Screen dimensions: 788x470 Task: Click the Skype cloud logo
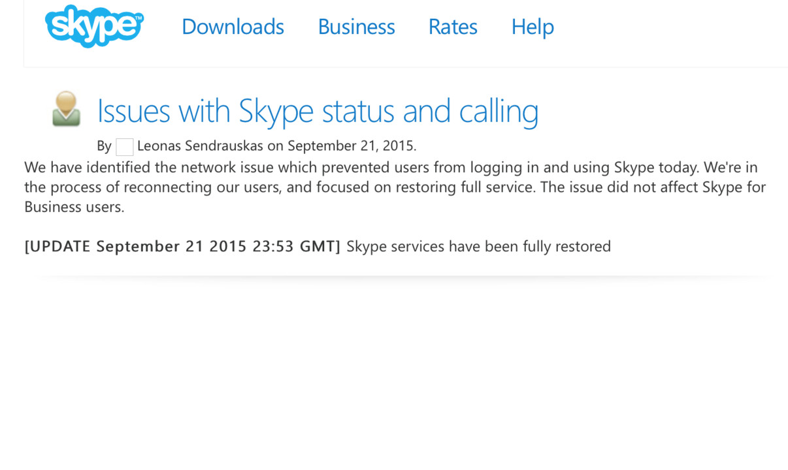click(x=94, y=26)
